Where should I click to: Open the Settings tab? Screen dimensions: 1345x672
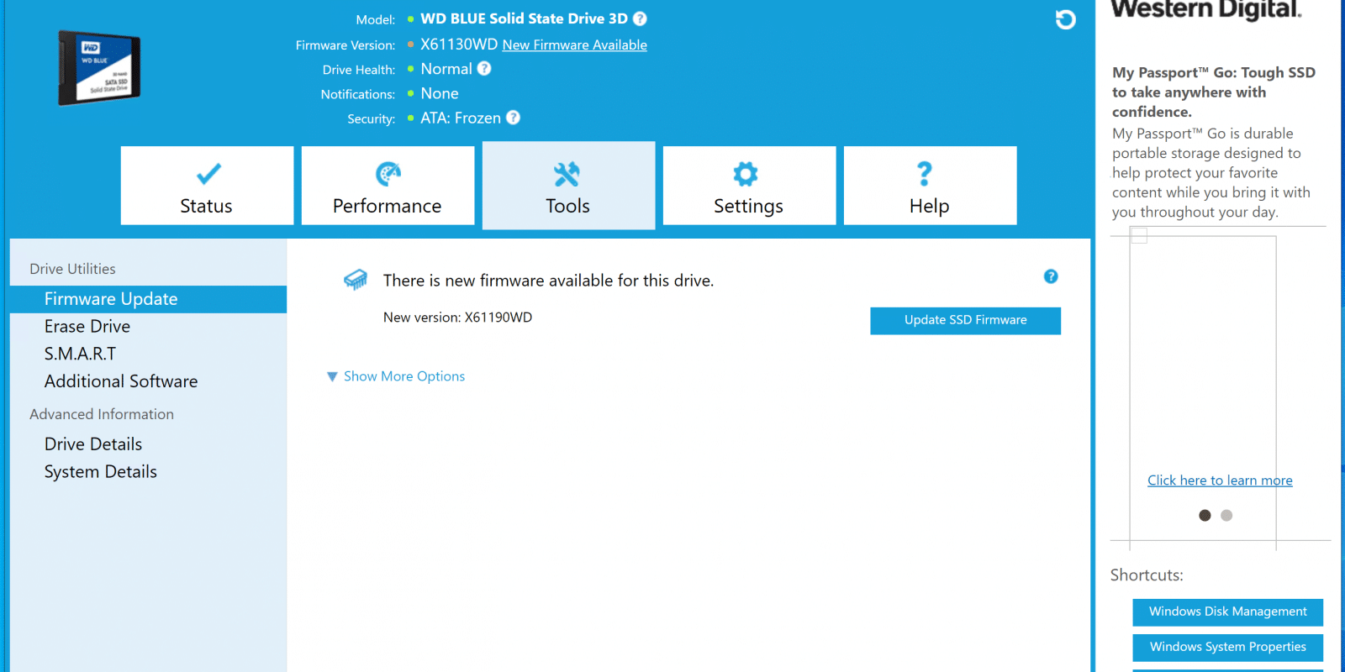[749, 186]
